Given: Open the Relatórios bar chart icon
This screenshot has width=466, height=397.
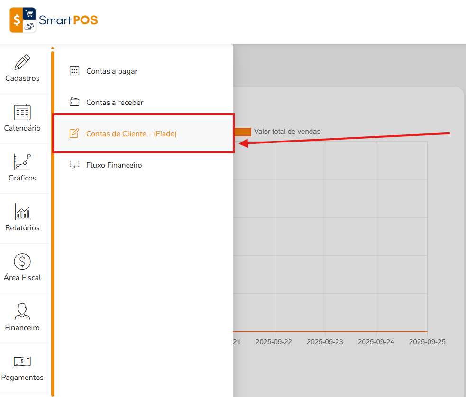Looking at the screenshot, I should click(x=22, y=212).
